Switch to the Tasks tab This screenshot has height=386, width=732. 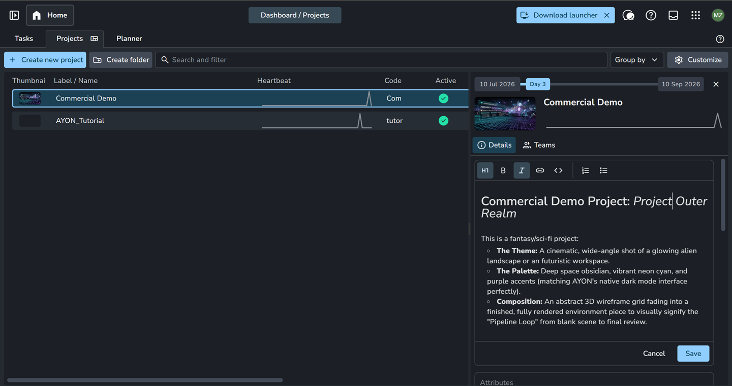pos(24,39)
